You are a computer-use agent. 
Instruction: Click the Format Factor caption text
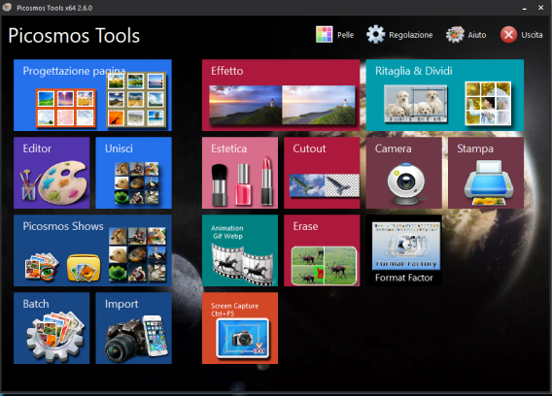pyautogui.click(x=403, y=278)
